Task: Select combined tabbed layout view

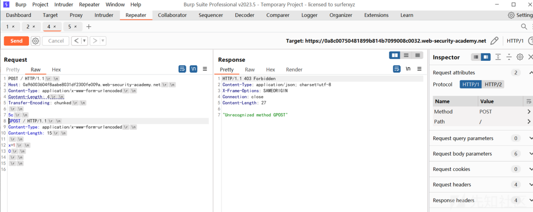Action: point(418,55)
